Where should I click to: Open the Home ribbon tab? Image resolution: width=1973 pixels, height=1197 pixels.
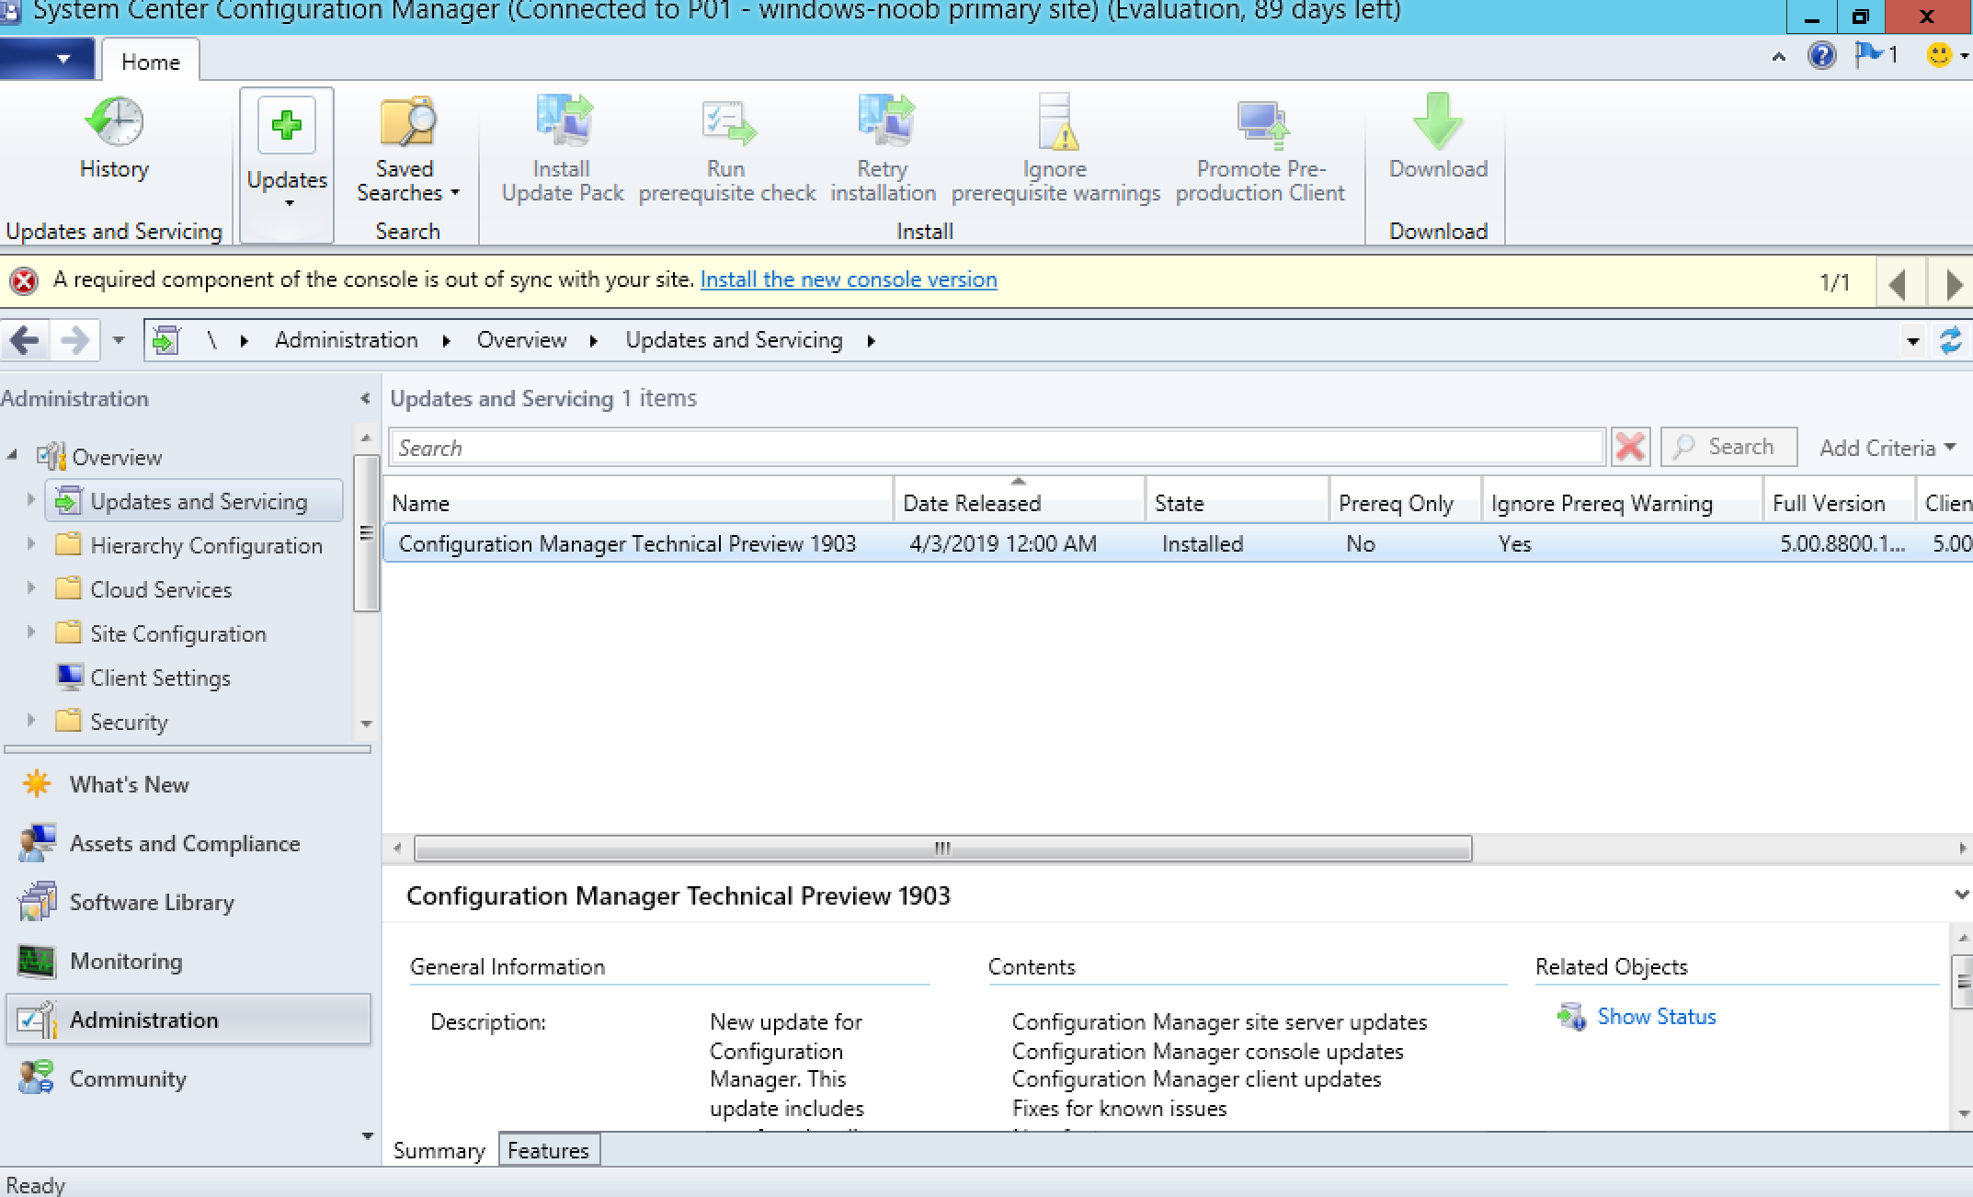(x=151, y=62)
